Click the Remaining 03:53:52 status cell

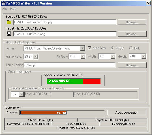coord(123,124)
